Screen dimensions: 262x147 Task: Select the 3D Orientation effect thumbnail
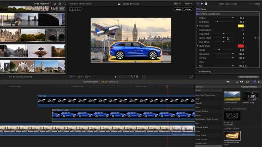[x=232, y=96]
